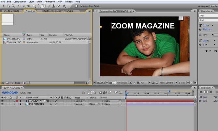This screenshot has height=131, width=218.
Task: Click the 8 bpc color depth button
Action: (17, 83)
